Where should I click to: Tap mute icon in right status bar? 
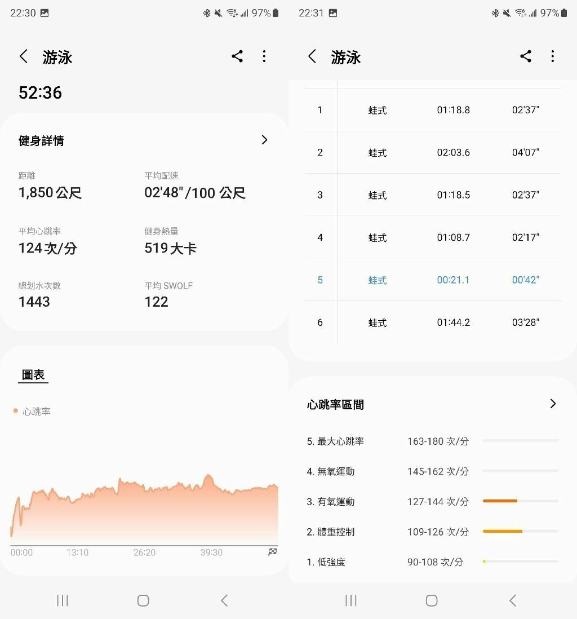507,13
